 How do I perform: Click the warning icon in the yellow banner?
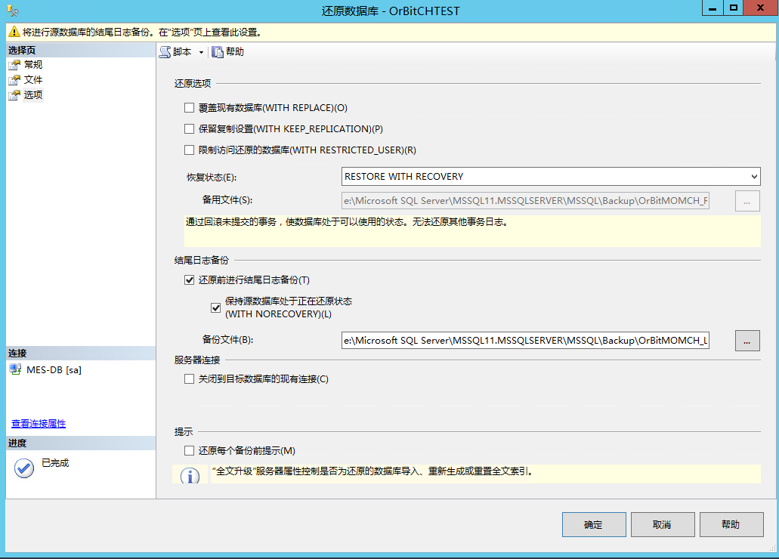(x=15, y=32)
